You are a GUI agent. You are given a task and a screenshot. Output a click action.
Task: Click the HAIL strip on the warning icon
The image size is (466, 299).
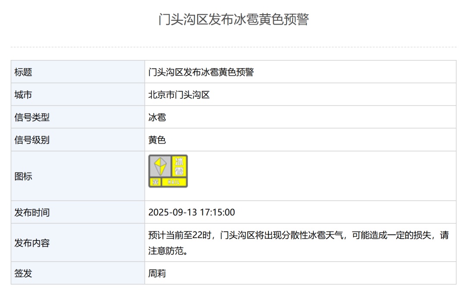pos(174,182)
